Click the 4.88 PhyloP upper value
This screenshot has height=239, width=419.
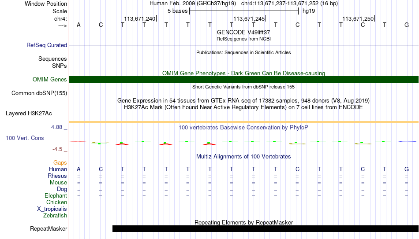tap(57, 127)
